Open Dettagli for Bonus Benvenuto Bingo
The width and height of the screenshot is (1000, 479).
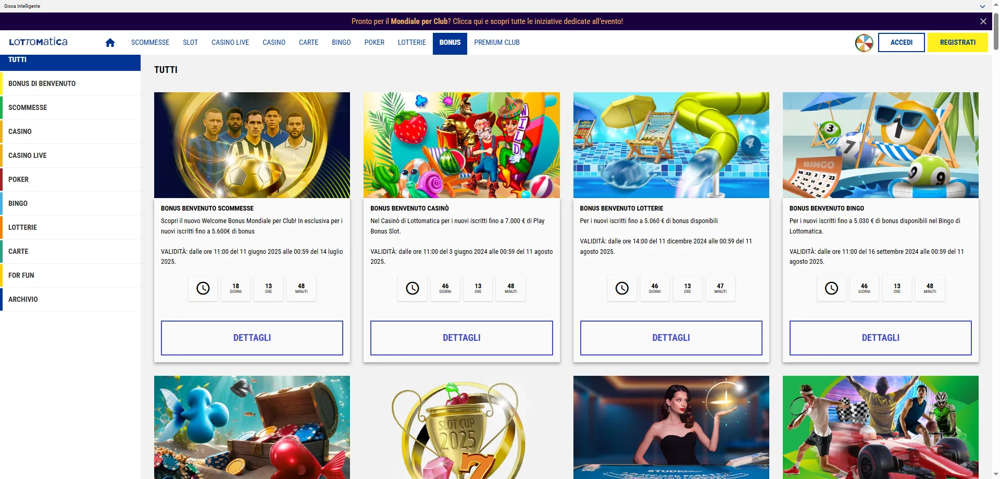880,338
